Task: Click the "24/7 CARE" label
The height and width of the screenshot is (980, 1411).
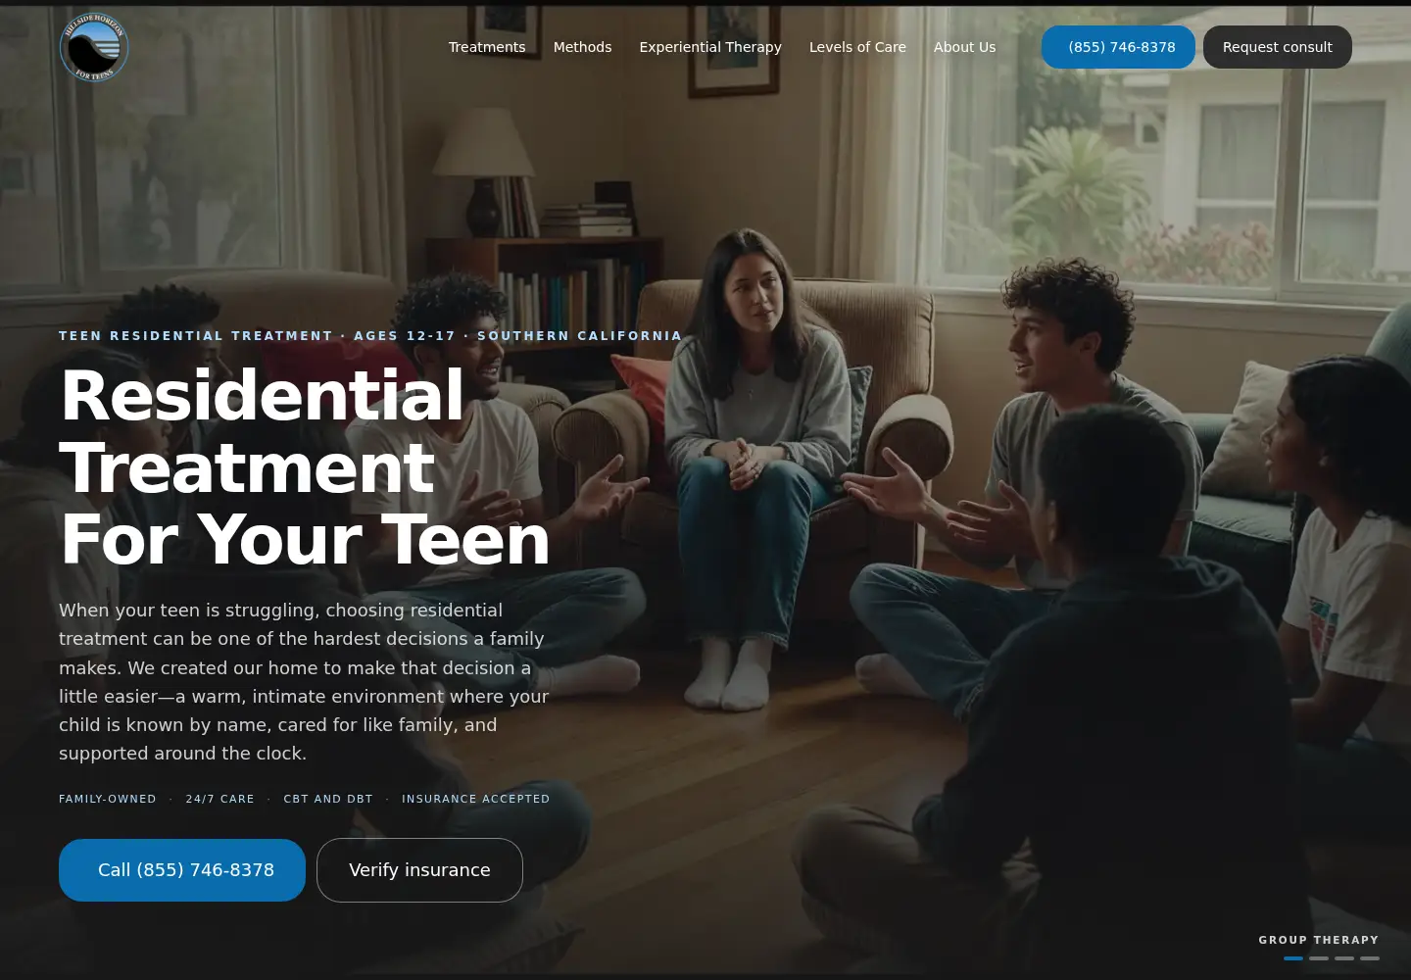Action: (x=220, y=799)
